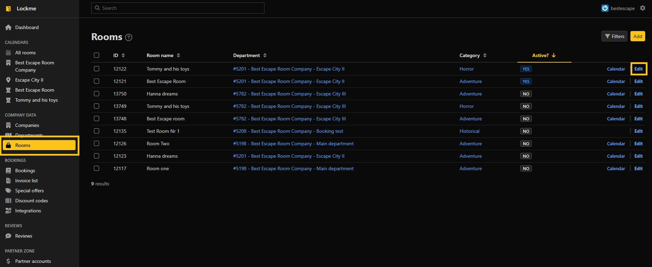The height and width of the screenshot is (267, 652).
Task: Open the Filters panel
Action: (614, 36)
